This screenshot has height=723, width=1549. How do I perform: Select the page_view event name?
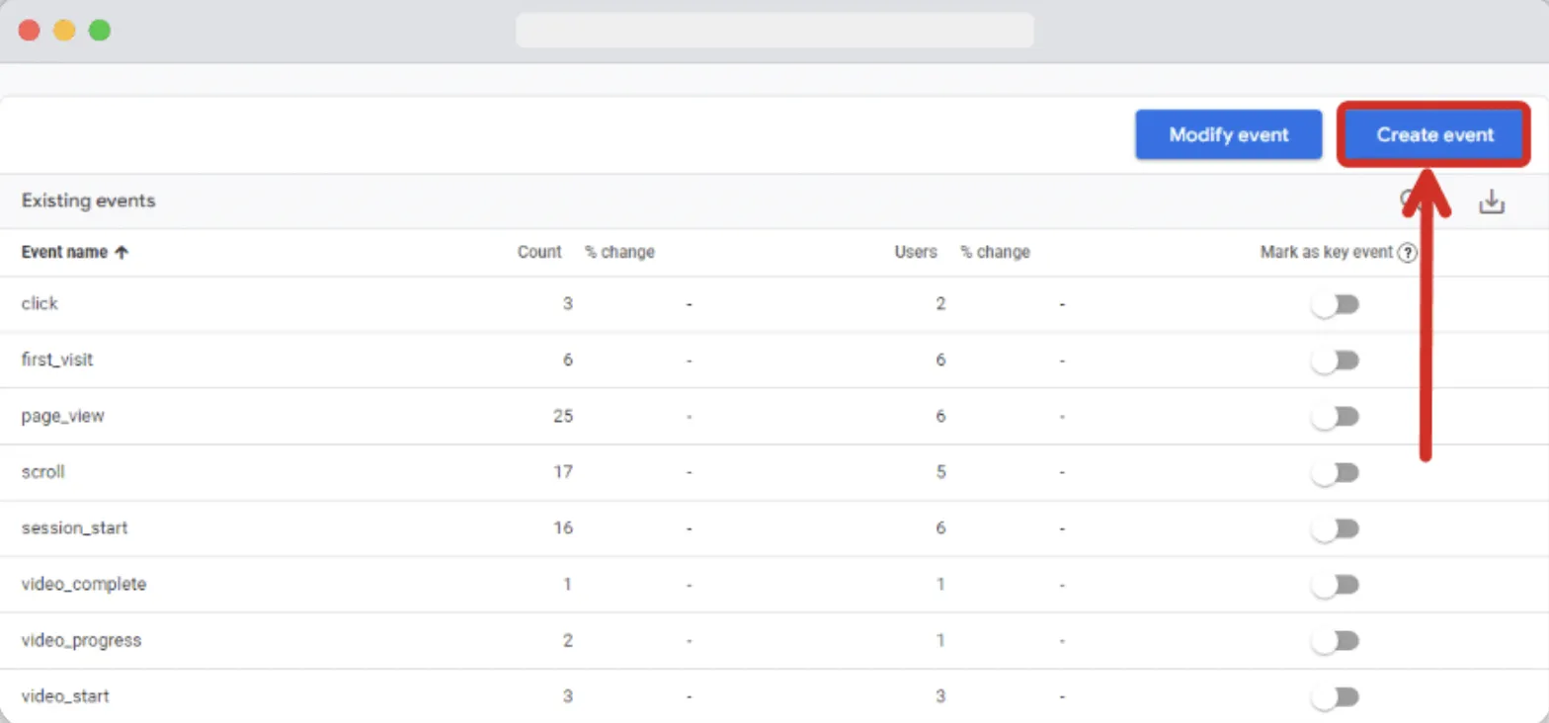coord(63,416)
